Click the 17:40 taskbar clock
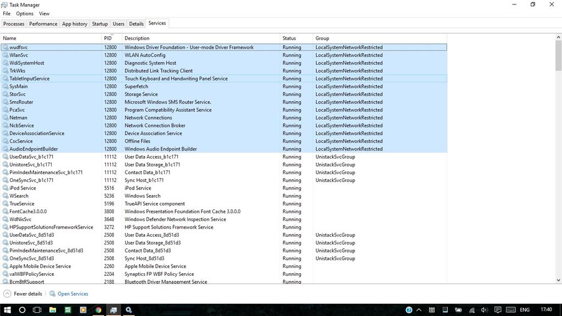 tap(546, 309)
